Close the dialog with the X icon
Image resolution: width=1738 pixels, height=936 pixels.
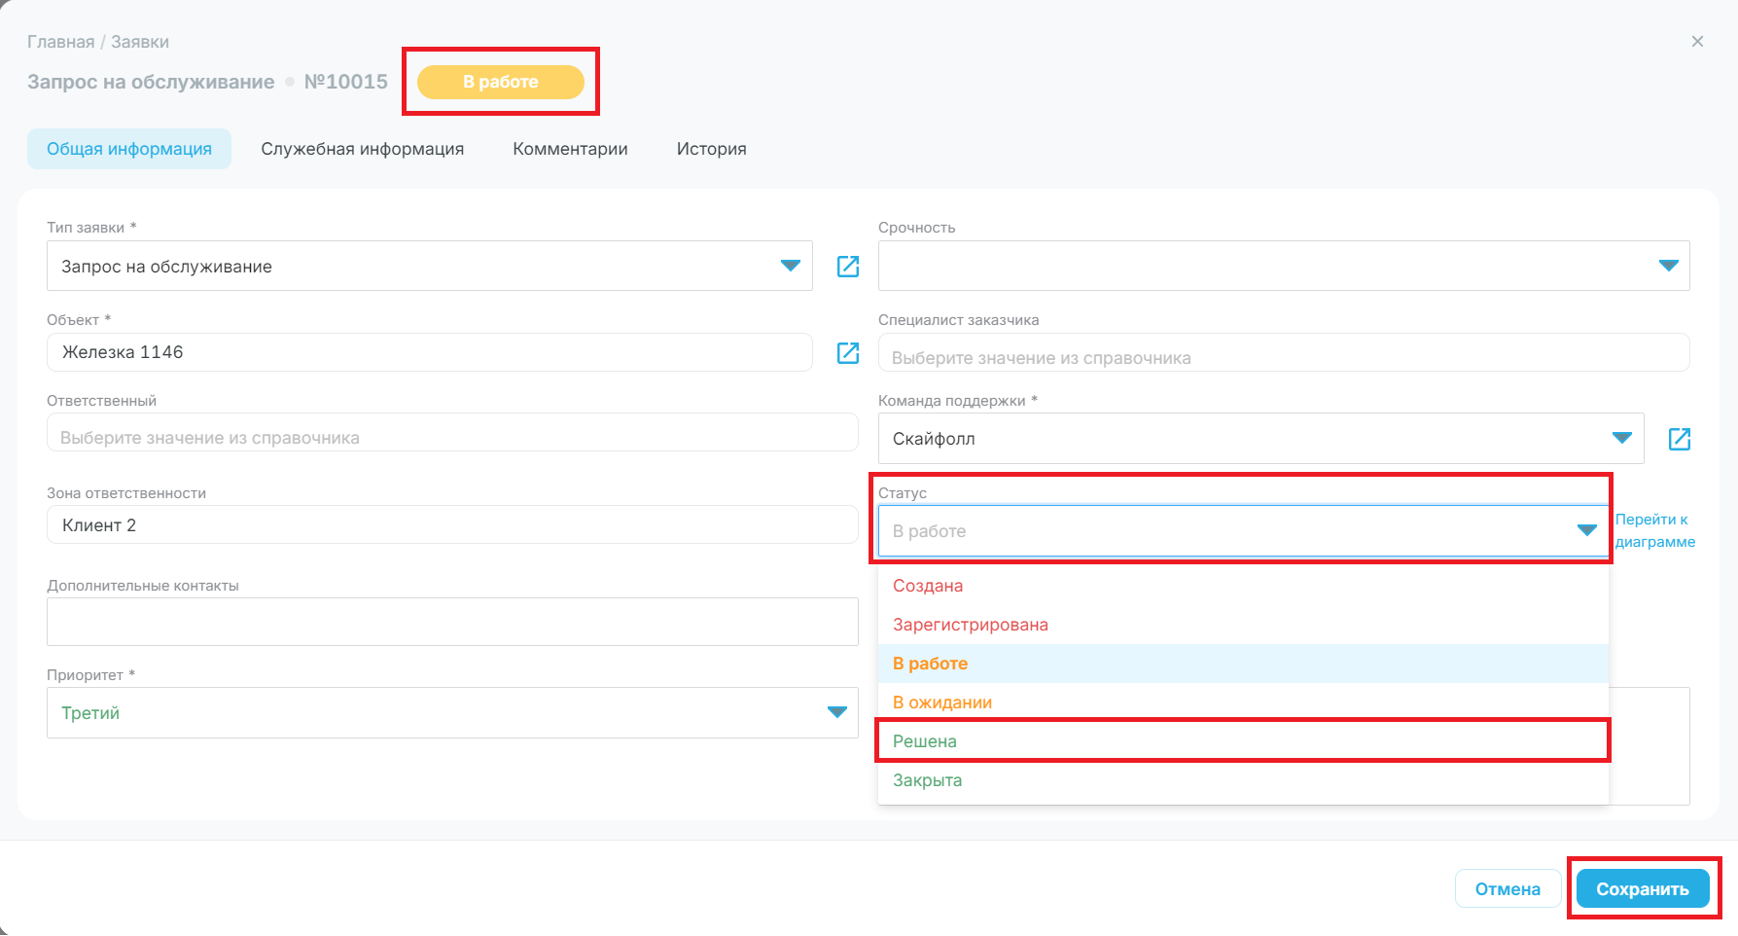(1697, 41)
